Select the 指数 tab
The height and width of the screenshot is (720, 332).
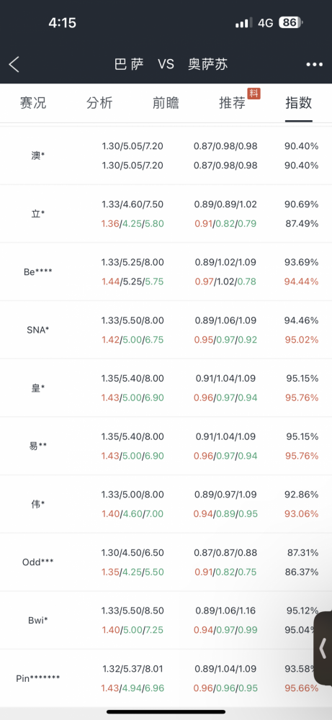(298, 103)
